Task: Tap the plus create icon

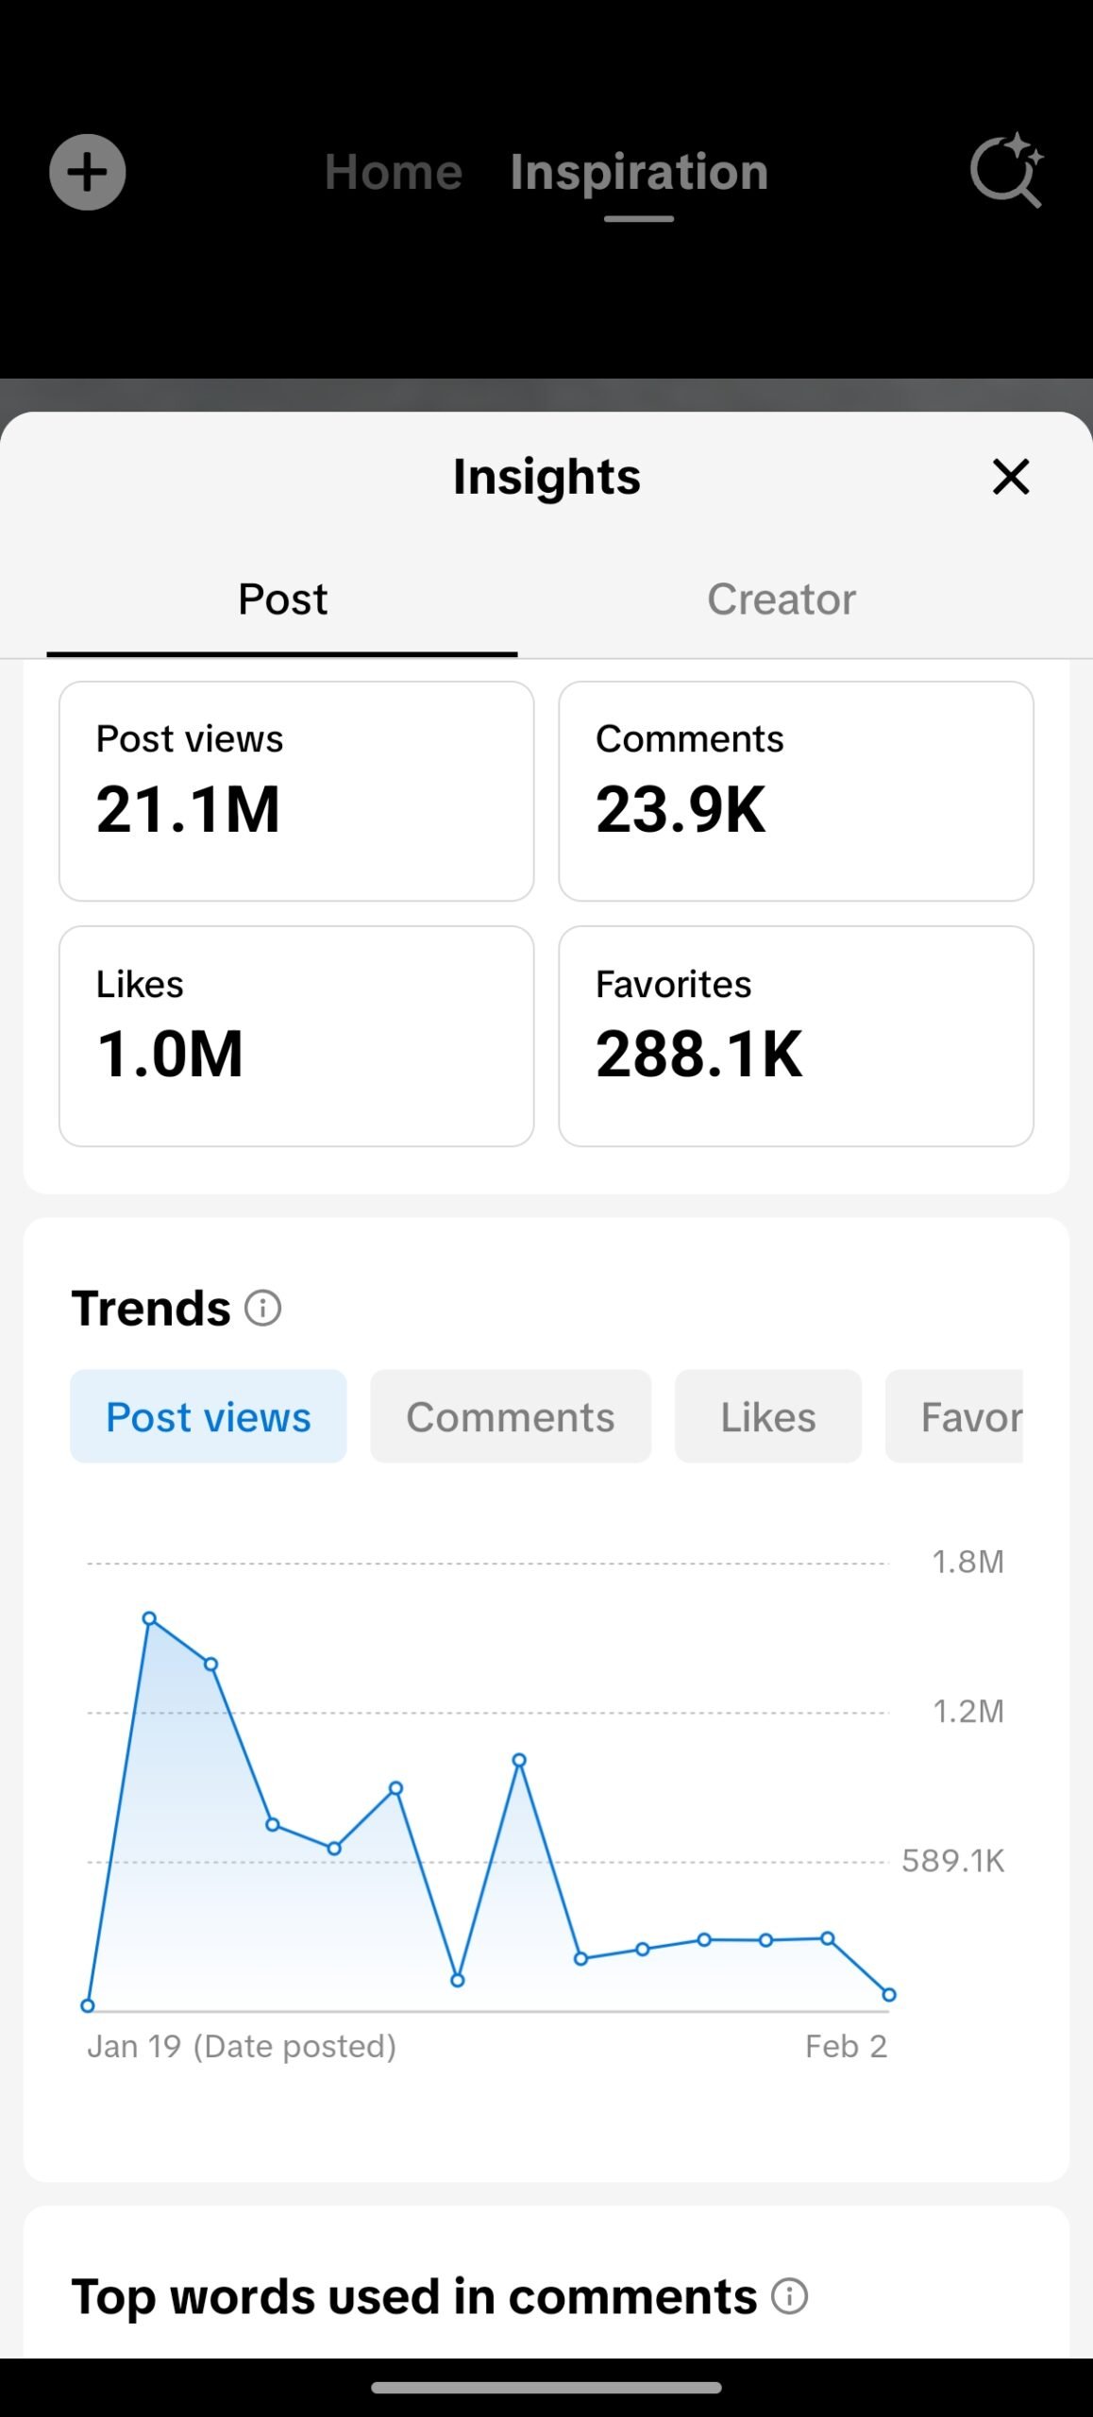Action: 87,172
